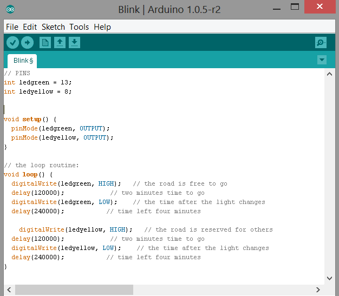Click 'digitalWrite(ledyellow, HIGH);' statement
The width and height of the screenshot is (339, 296).
coord(76,229)
